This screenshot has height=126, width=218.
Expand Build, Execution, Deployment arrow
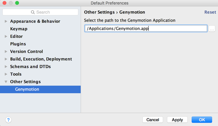click(6, 59)
